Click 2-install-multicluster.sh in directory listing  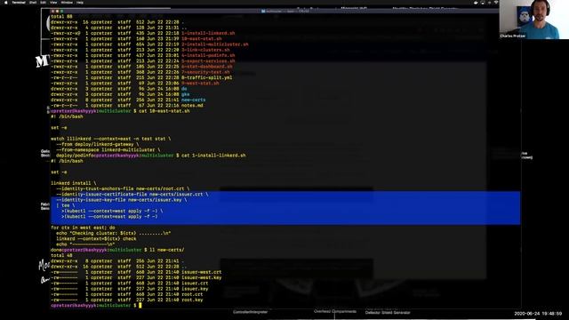(x=215, y=44)
